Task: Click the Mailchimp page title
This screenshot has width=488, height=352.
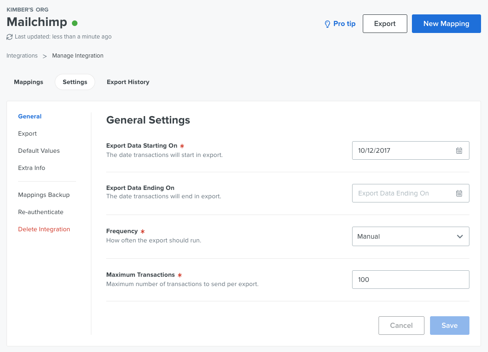Action: pyautogui.click(x=37, y=22)
